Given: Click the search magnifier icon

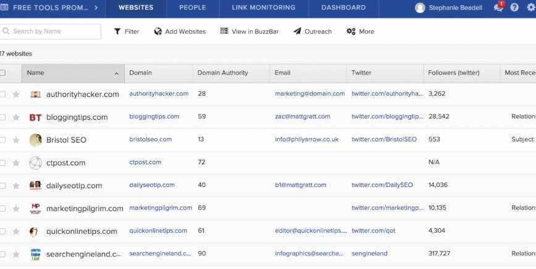Looking at the screenshot, I should click(x=6, y=31).
